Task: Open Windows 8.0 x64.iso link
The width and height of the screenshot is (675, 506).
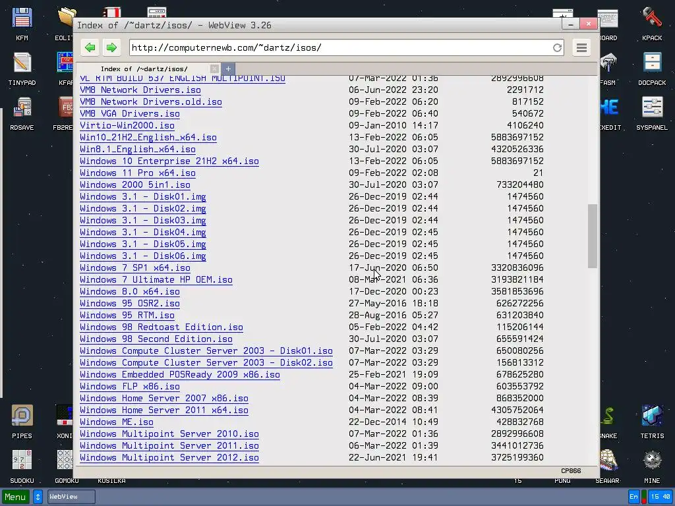Action: coord(130,292)
